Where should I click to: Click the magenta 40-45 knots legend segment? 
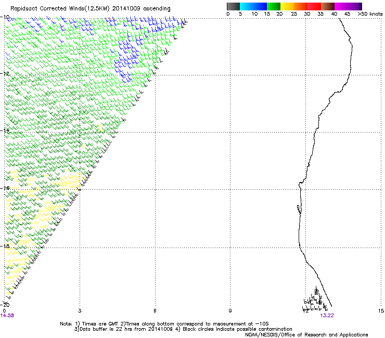[x=341, y=6]
